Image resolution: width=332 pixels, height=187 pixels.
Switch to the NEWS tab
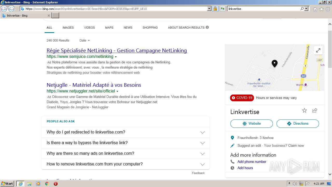[x=128, y=28]
